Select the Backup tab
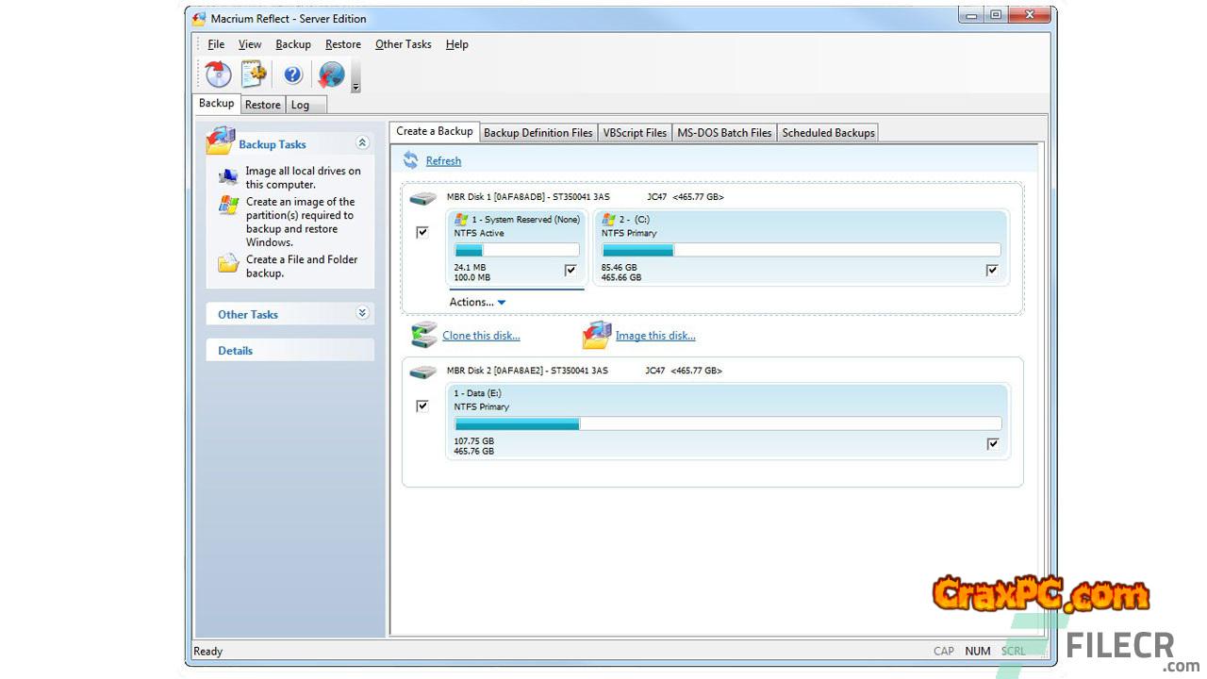Image resolution: width=1207 pixels, height=679 pixels. click(x=217, y=104)
